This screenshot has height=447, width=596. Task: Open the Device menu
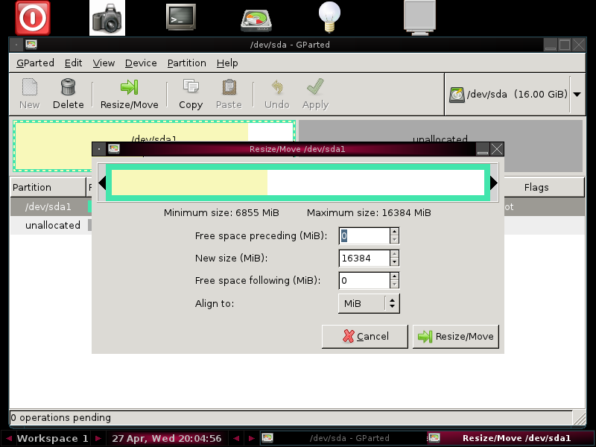tap(141, 63)
